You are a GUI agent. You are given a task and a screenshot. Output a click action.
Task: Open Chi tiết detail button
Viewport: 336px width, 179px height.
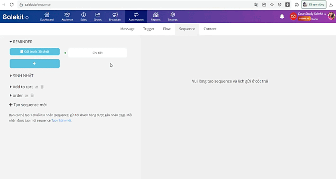point(97,53)
